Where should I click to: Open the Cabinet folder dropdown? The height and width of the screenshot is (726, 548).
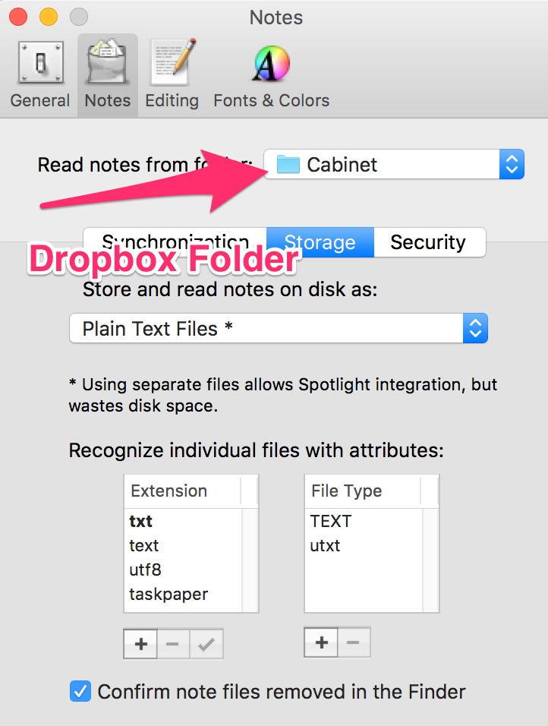point(394,164)
